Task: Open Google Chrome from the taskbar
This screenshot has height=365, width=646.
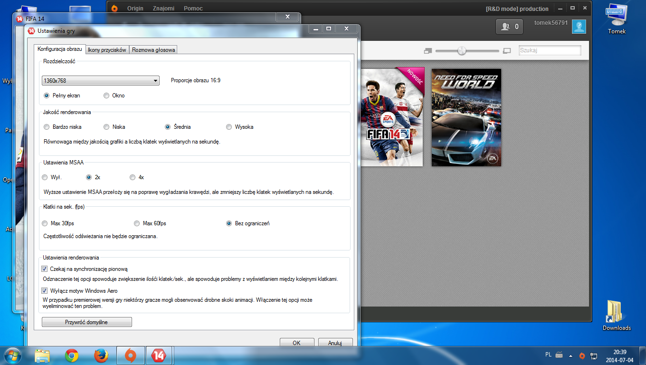Action: coord(72,355)
